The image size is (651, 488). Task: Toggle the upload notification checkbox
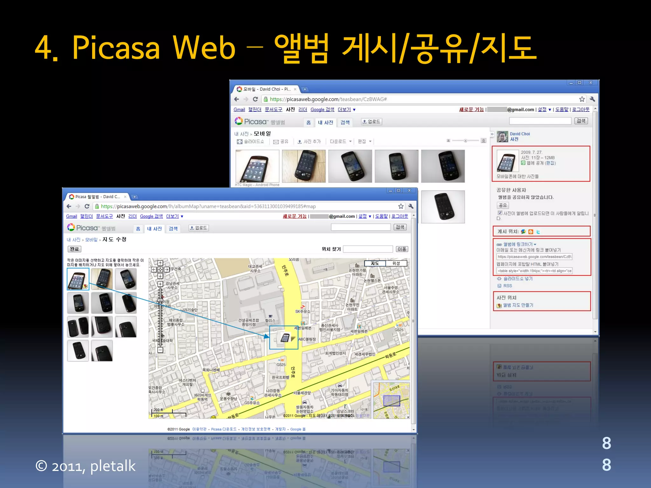[x=500, y=213]
